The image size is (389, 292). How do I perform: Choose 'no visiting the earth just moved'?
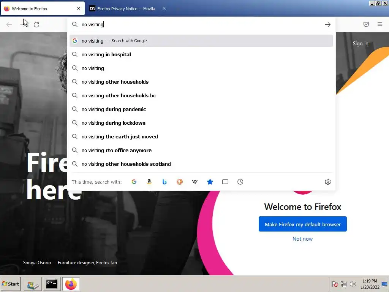(201, 136)
